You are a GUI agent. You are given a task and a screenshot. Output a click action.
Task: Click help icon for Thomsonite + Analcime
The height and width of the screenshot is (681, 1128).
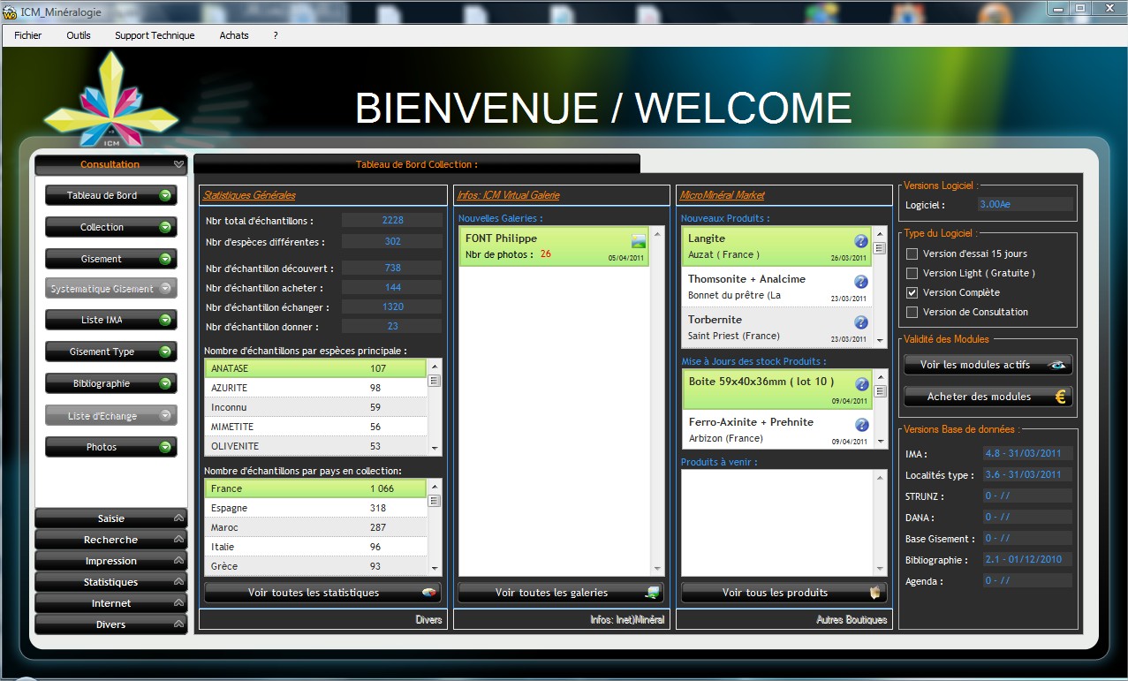click(861, 282)
